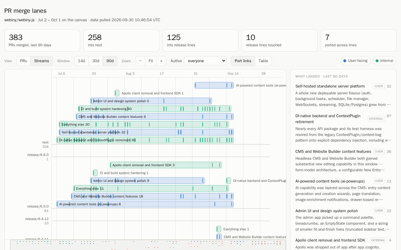Open the webiny/webiny-js repository link
Viewport: 401px width, 250px height.
pos(19,20)
